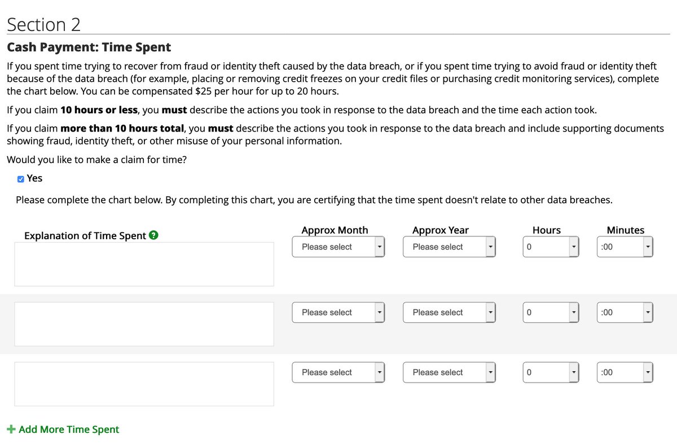Screen dimensions: 677x448
Task: Focus the first explanation text box
Action: tap(144, 264)
